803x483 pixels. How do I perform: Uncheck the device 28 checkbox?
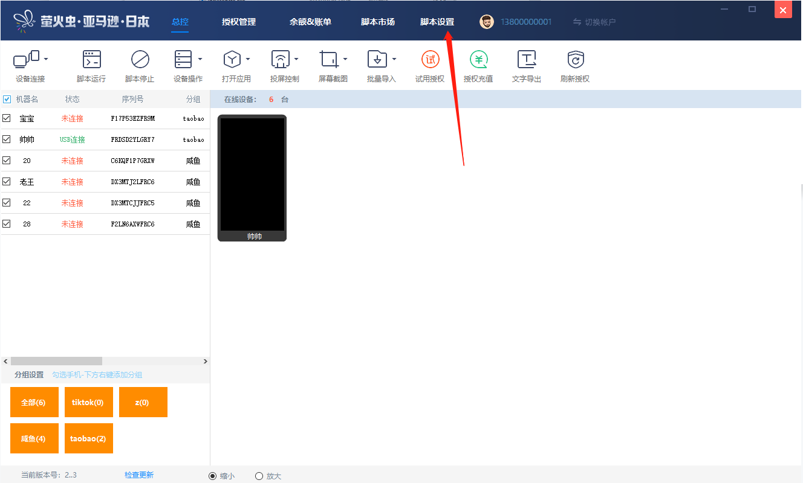click(x=7, y=224)
